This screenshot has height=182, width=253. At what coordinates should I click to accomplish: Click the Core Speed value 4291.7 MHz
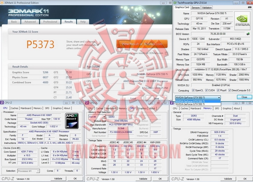tap(27, 152)
